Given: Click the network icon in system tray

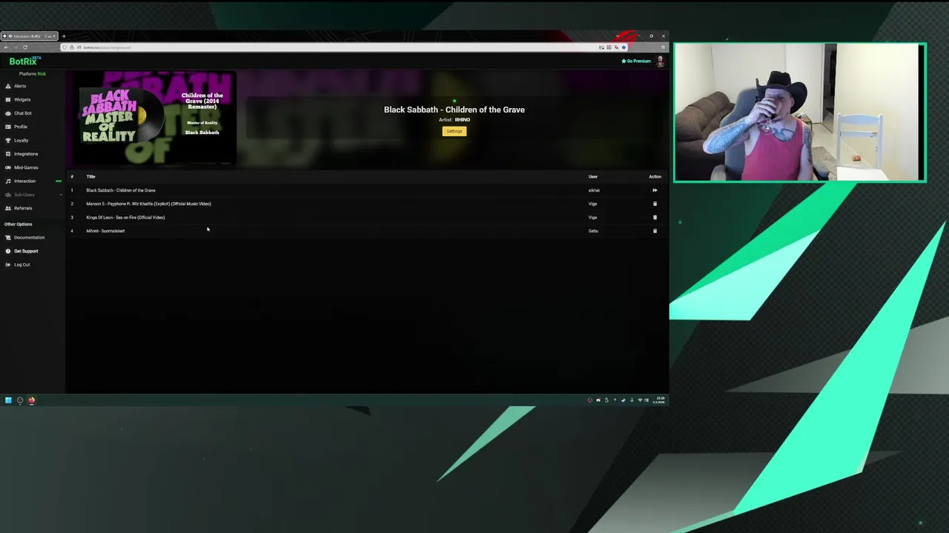Looking at the screenshot, I should click(640, 400).
